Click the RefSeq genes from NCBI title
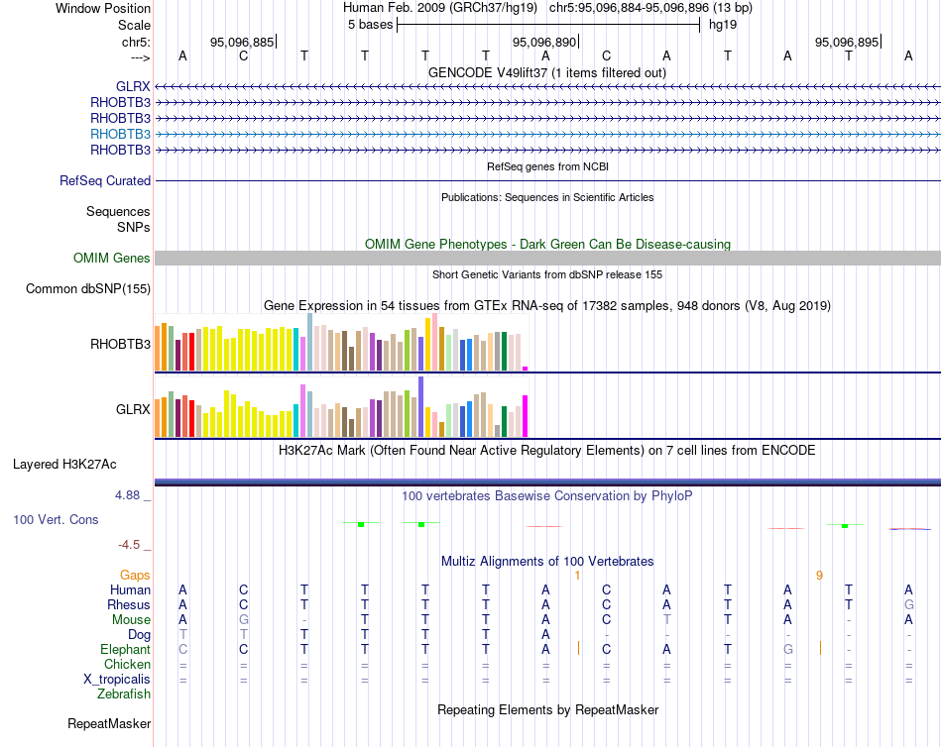The width and height of the screenshot is (942, 747). (548, 166)
